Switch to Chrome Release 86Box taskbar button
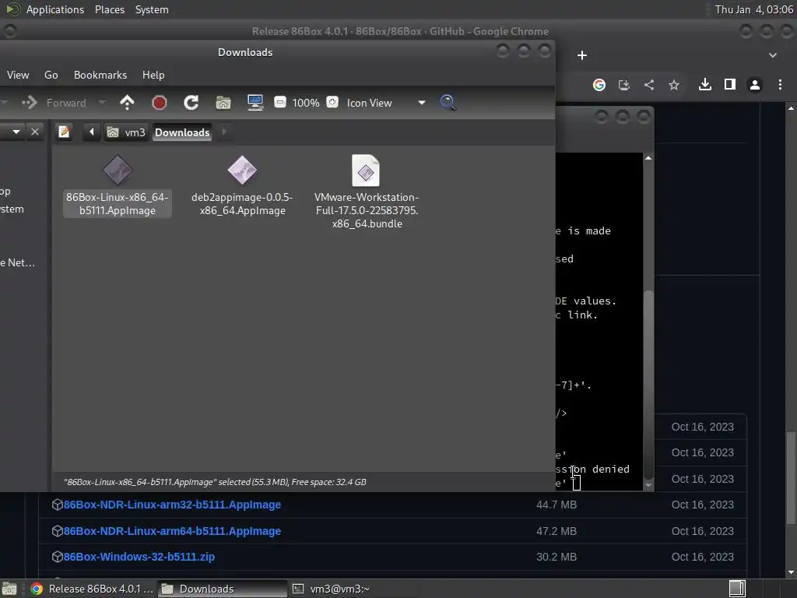The width and height of the screenshot is (797, 598). (92, 589)
